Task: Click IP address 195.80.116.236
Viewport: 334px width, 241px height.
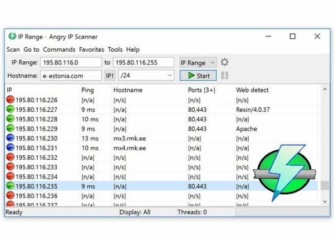Action: [x=36, y=196]
